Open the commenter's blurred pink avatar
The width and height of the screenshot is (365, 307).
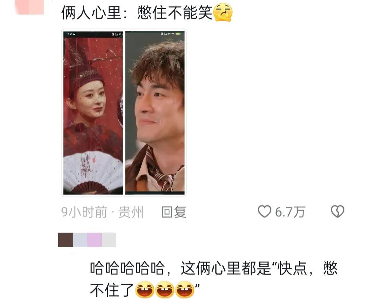29,7
